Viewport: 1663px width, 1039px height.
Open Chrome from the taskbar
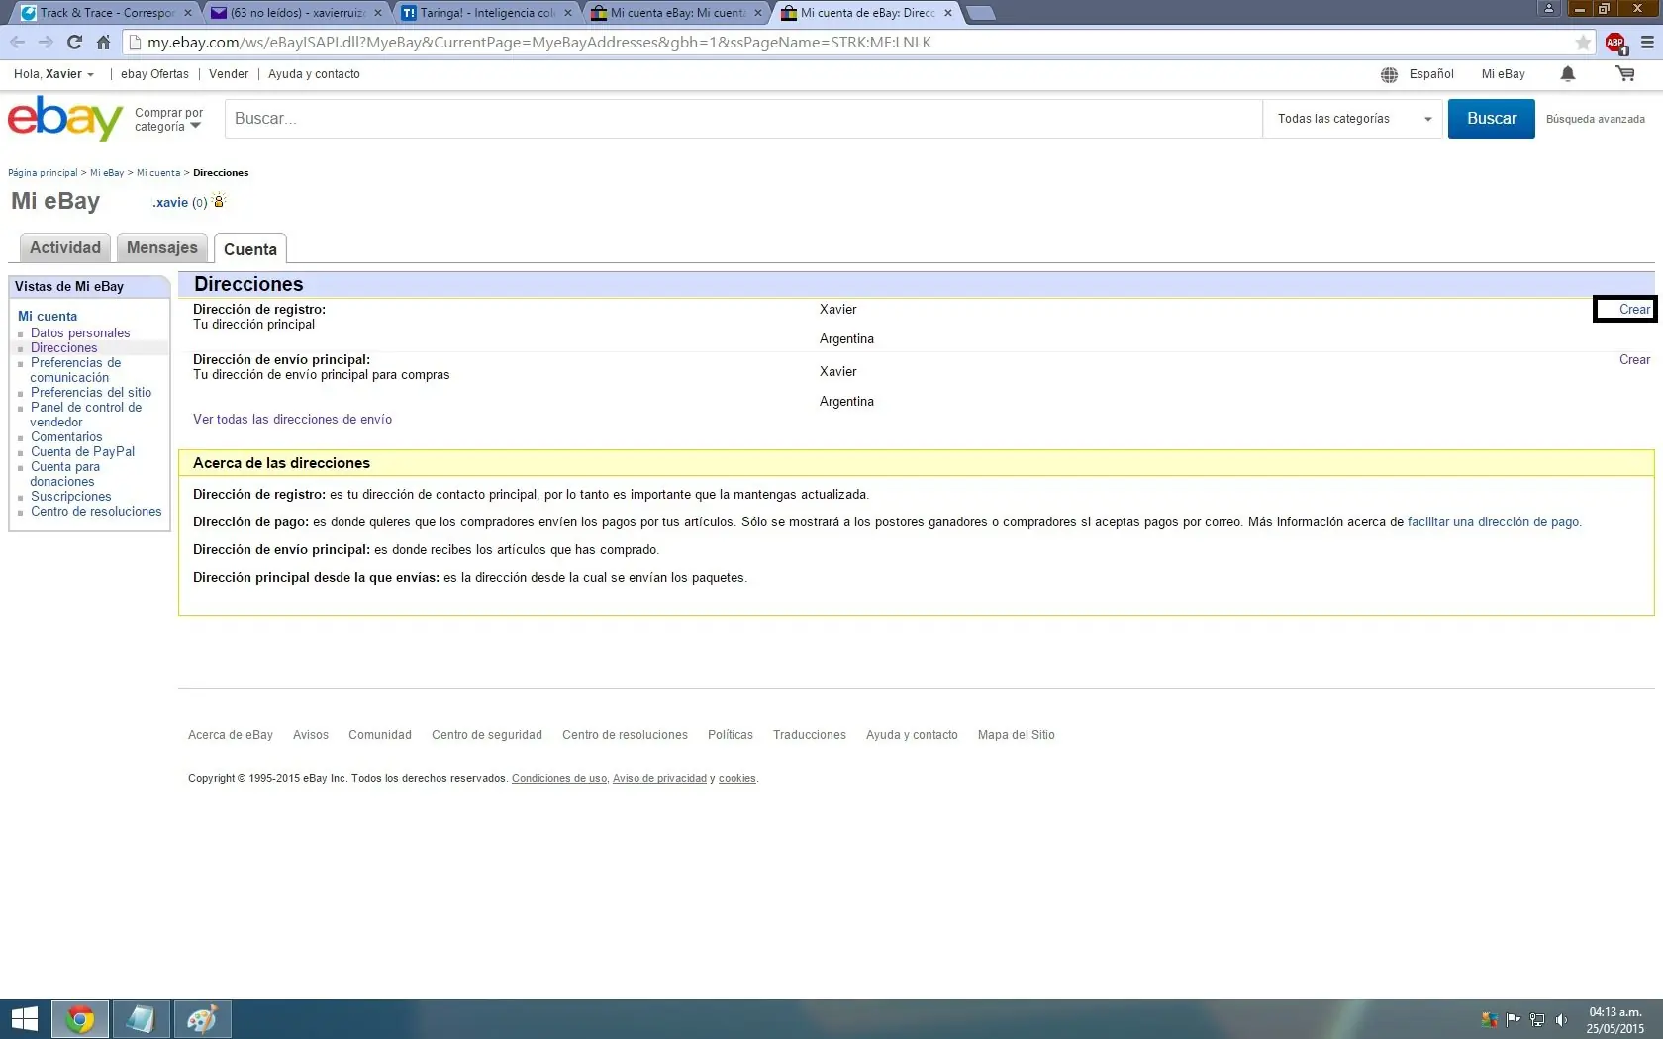(79, 1019)
